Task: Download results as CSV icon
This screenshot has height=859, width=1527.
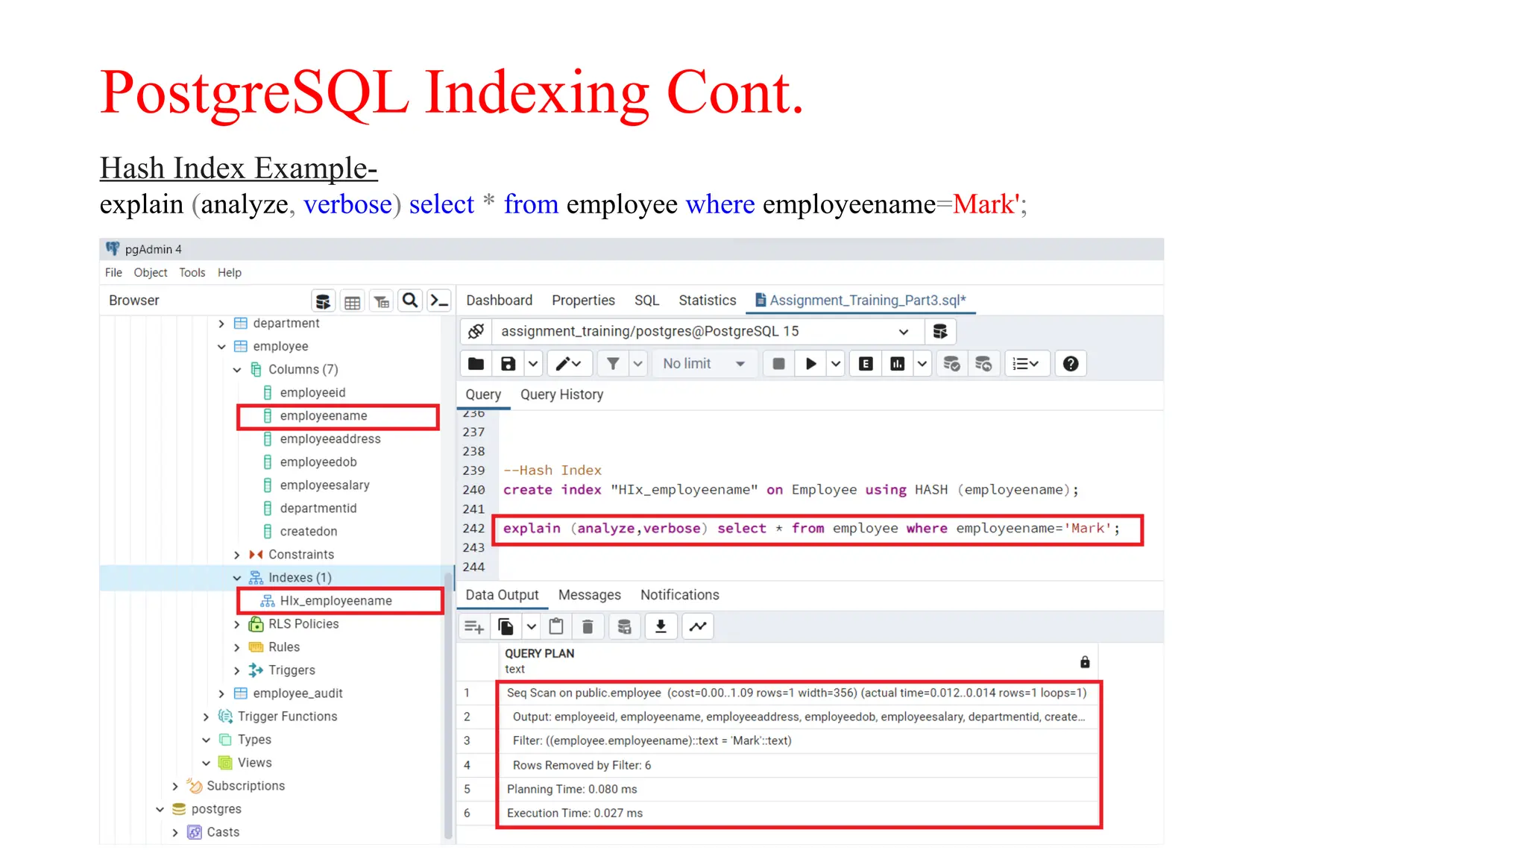Action: pos(661,626)
